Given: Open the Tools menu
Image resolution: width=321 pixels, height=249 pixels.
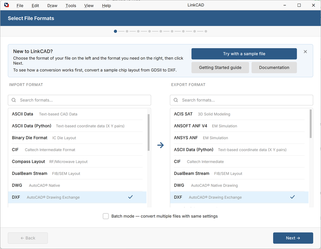Looking at the screenshot, I should point(71,6).
